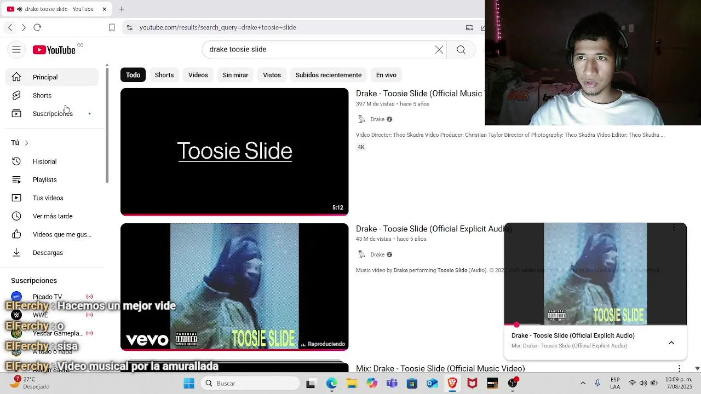Viewport: 701px width, 394px height.
Task: Open Picado TV channel subscription
Action: tap(52, 297)
